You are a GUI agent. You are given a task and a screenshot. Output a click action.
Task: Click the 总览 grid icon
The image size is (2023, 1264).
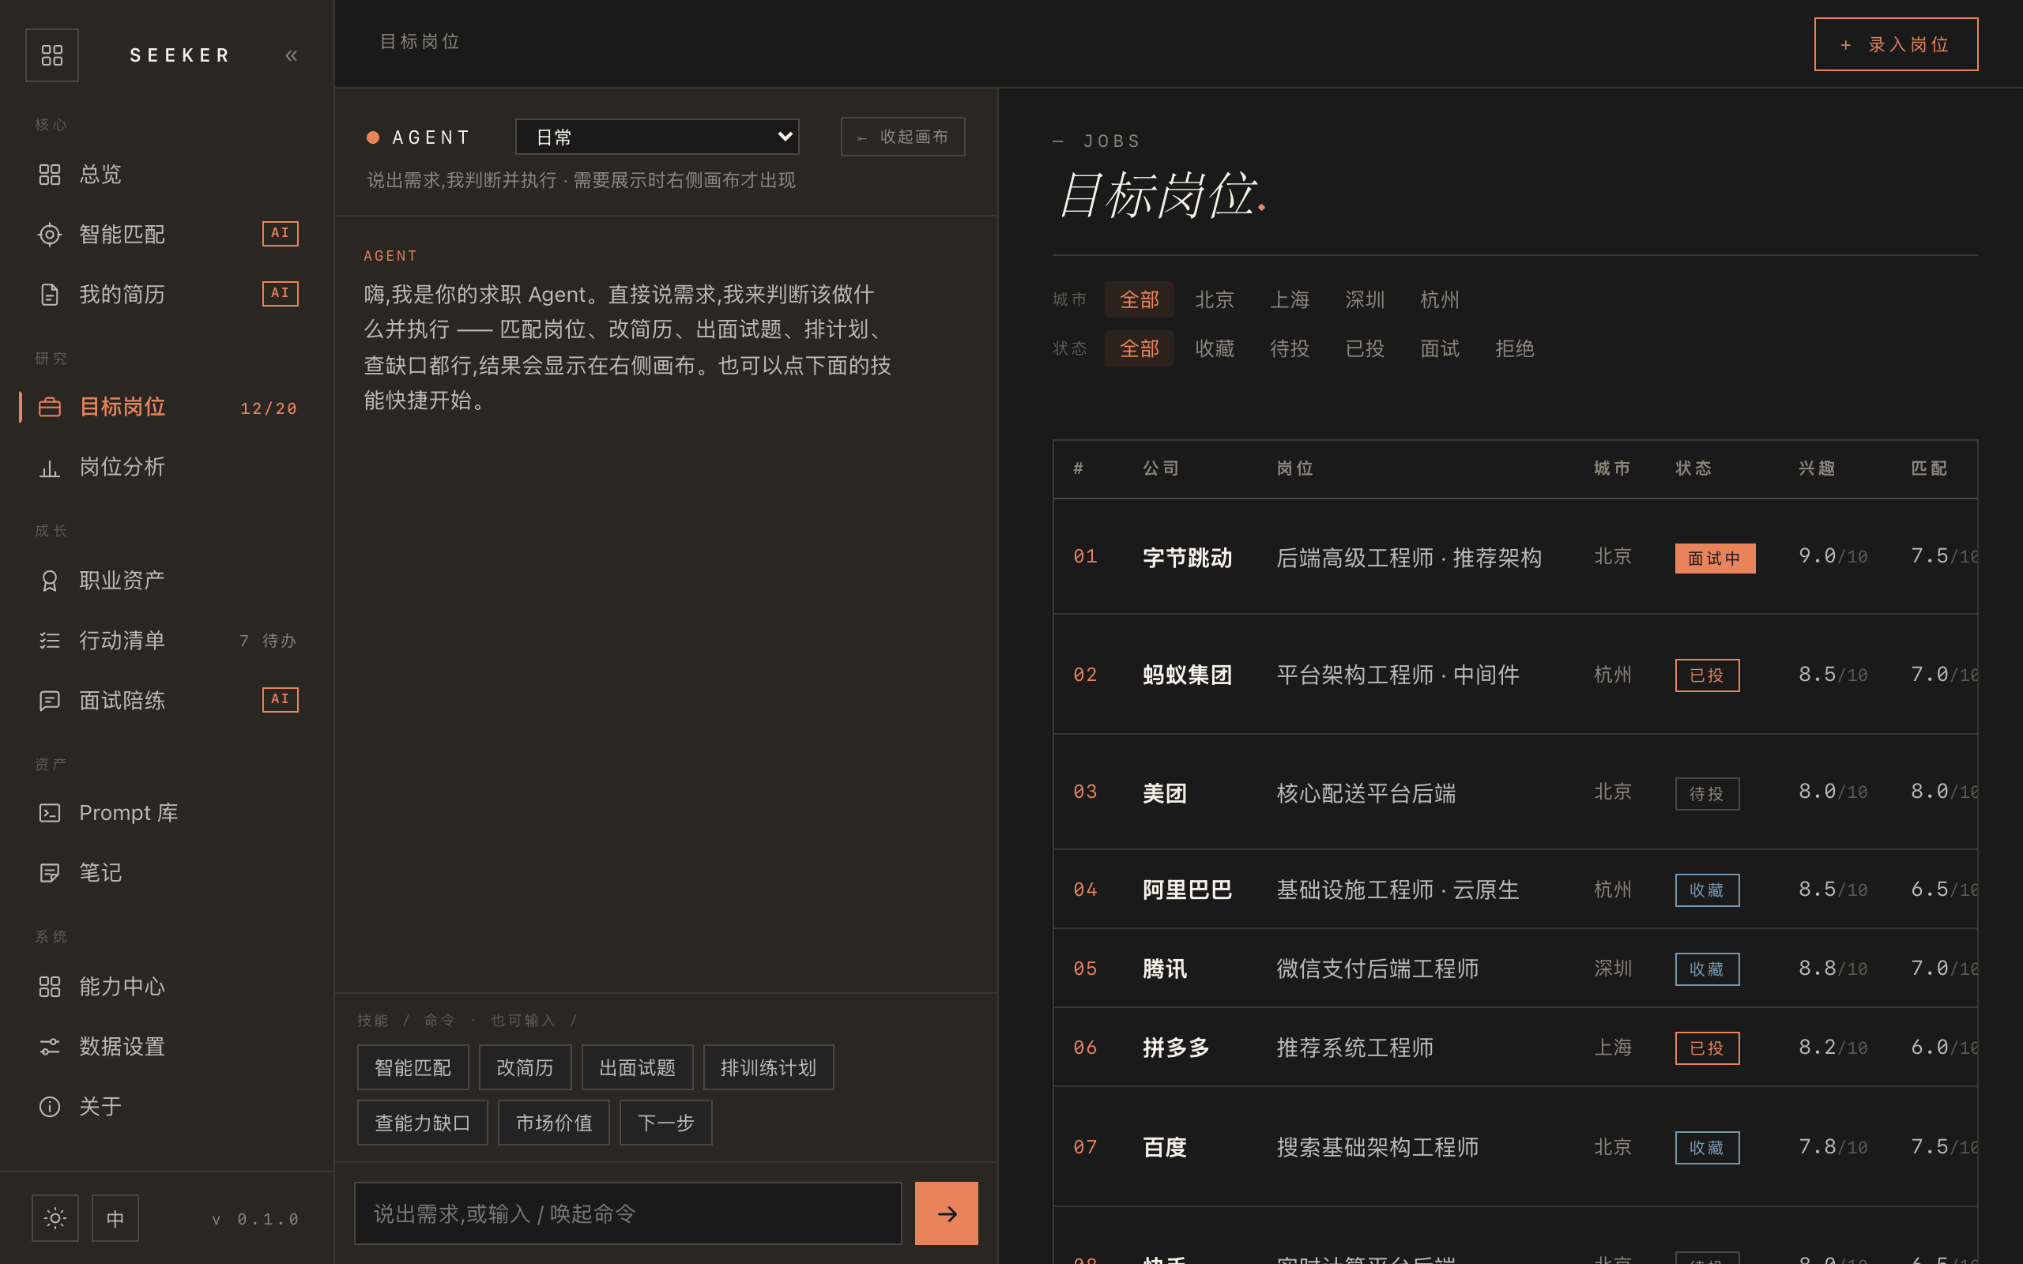[49, 175]
